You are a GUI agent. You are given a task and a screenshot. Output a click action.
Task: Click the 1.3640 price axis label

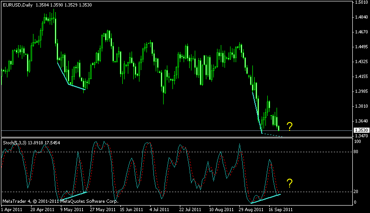click(362, 121)
